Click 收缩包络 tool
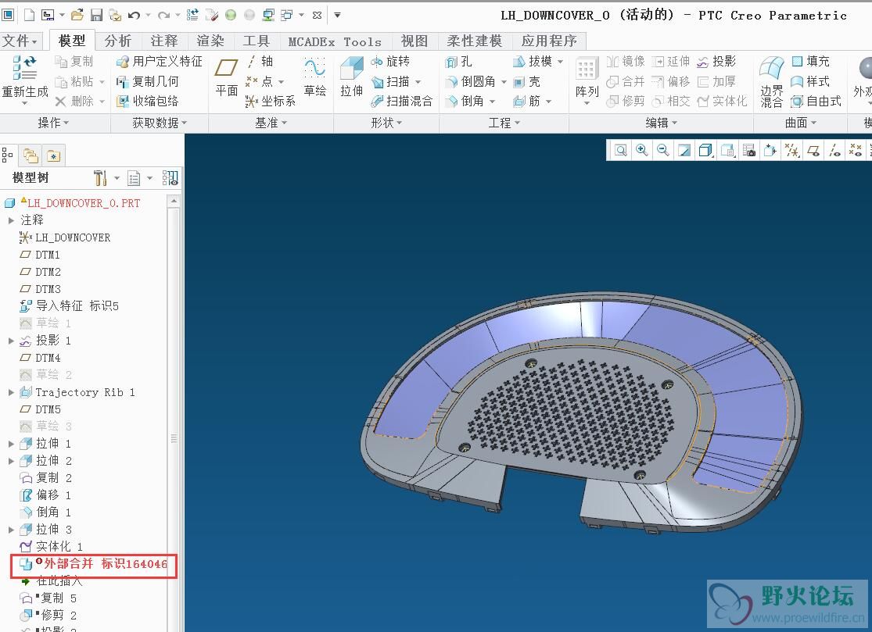This screenshot has height=632, width=872. click(147, 101)
